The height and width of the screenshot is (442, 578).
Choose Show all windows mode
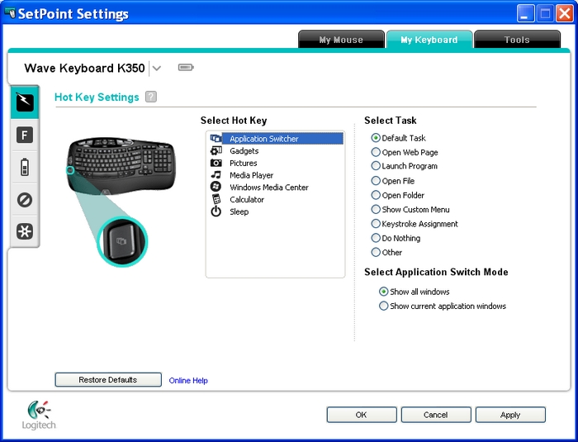[x=415, y=292]
